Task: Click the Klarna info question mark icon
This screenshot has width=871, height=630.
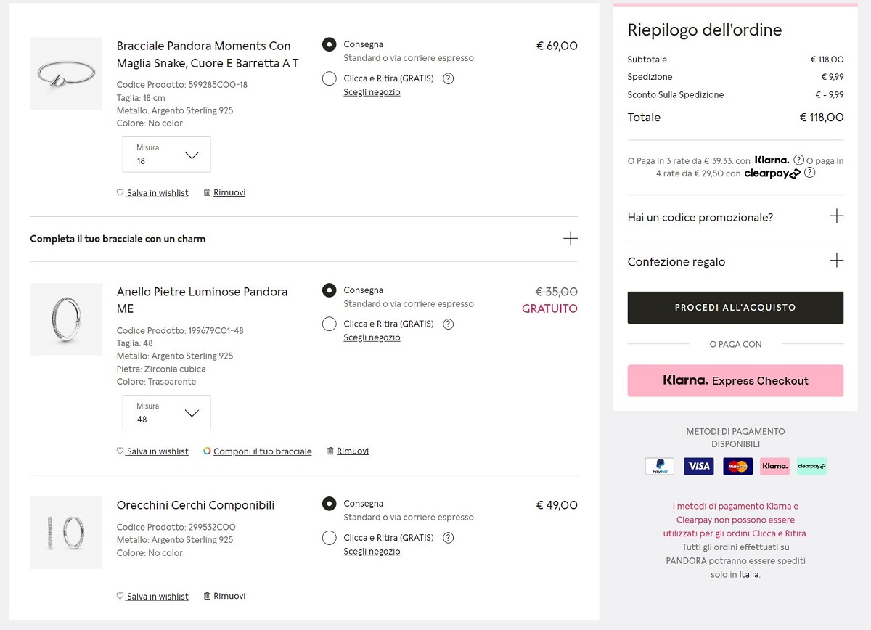Action: point(798,160)
